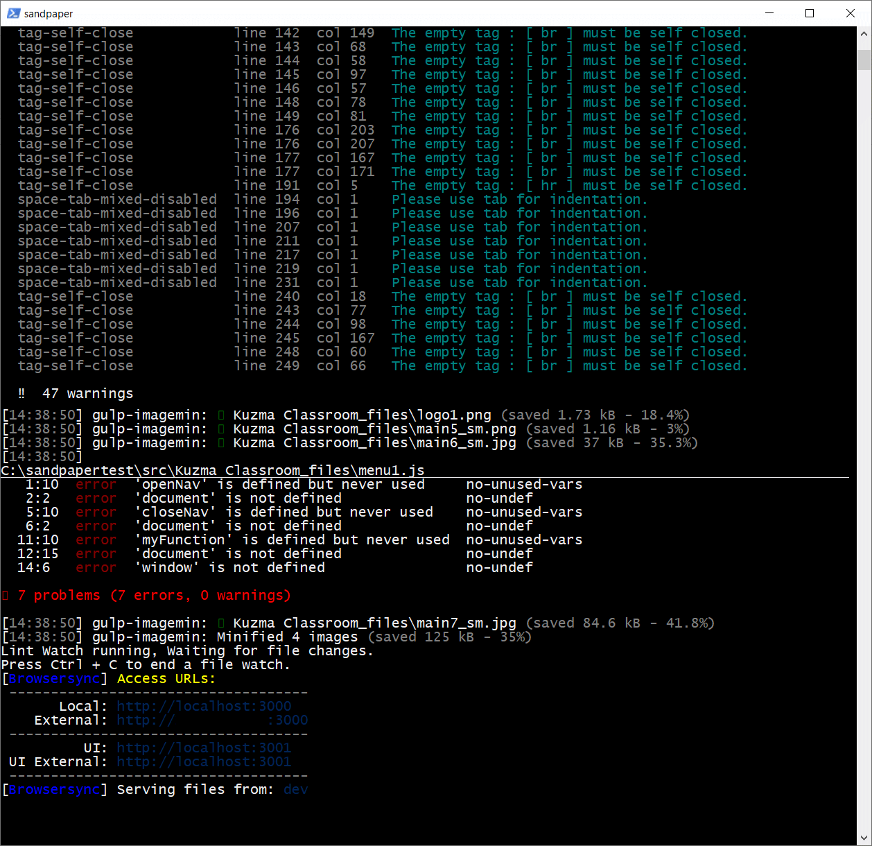Click 'Lint Watch running, Waiting for file changes.'
872x846 pixels.
[187, 650]
